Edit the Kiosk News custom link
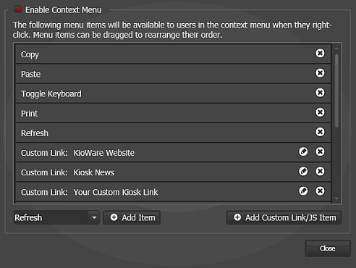 (303, 171)
